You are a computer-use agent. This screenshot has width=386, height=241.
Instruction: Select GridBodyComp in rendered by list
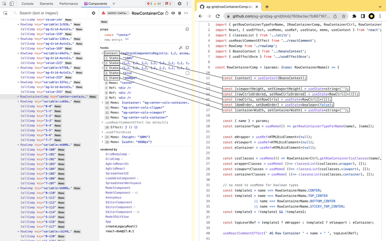116,154
